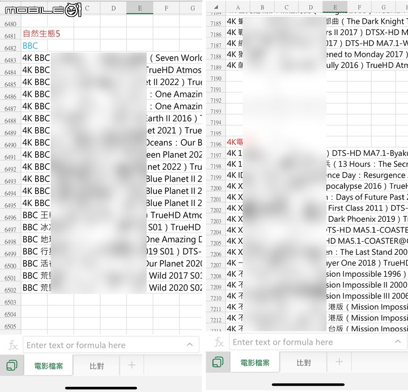Open sheets overview icon in left screenshot
The image size is (408, 392).
tap(12, 365)
